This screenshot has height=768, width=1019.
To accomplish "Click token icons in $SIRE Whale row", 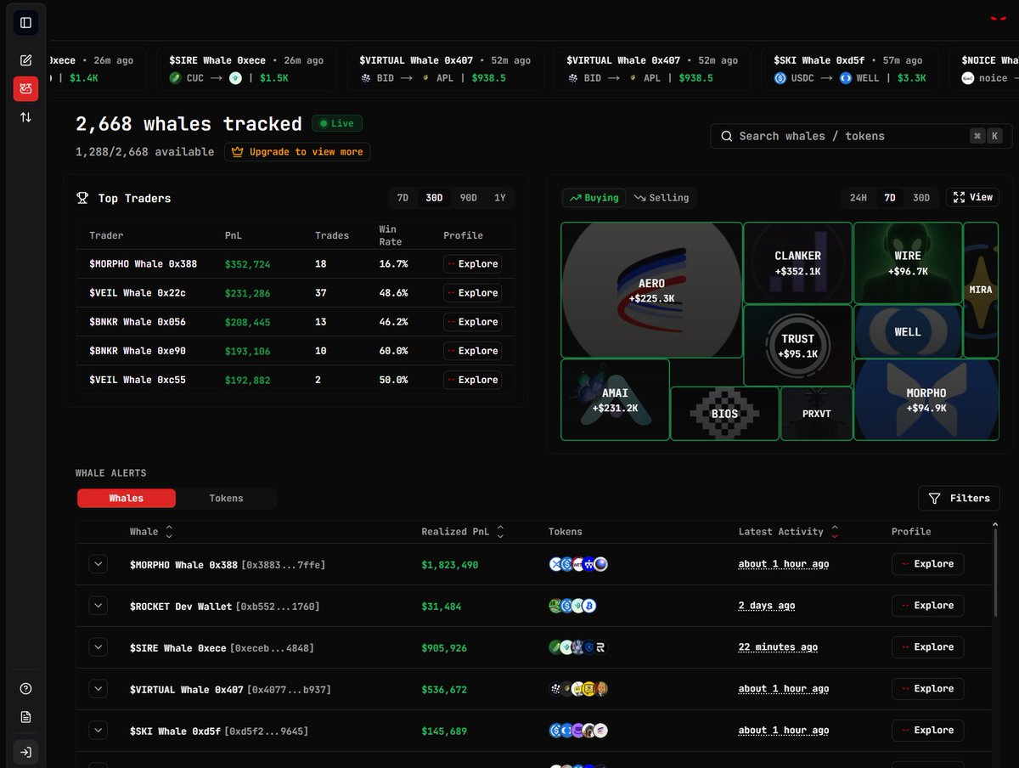I will (x=578, y=647).
